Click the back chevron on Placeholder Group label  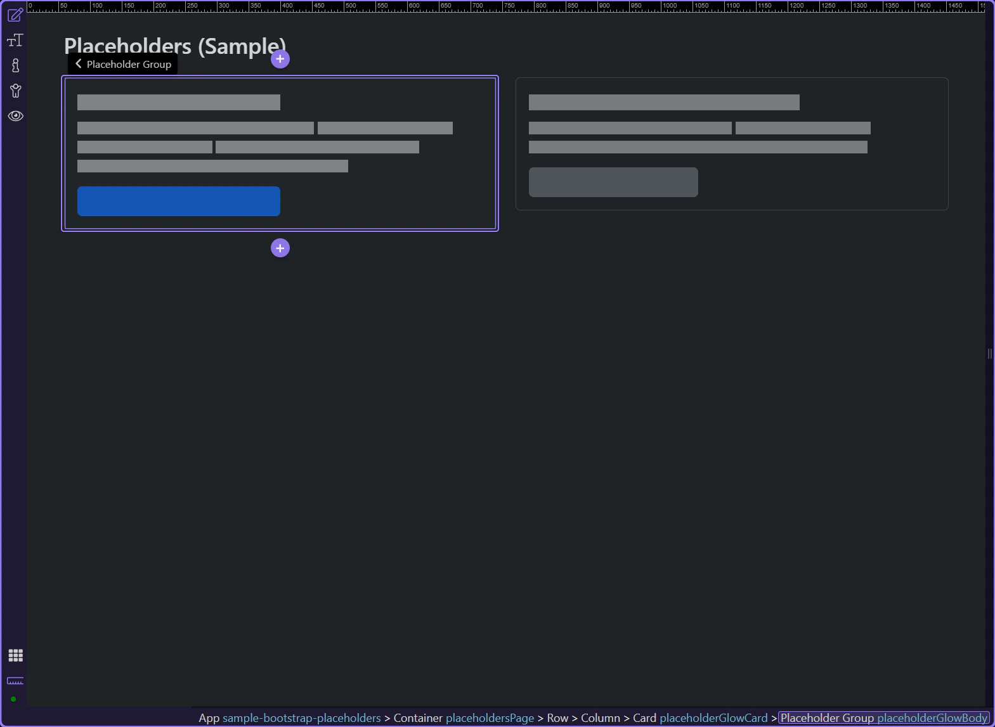point(79,63)
